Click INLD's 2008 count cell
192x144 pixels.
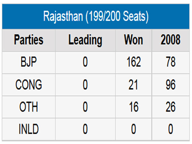coord(171,129)
